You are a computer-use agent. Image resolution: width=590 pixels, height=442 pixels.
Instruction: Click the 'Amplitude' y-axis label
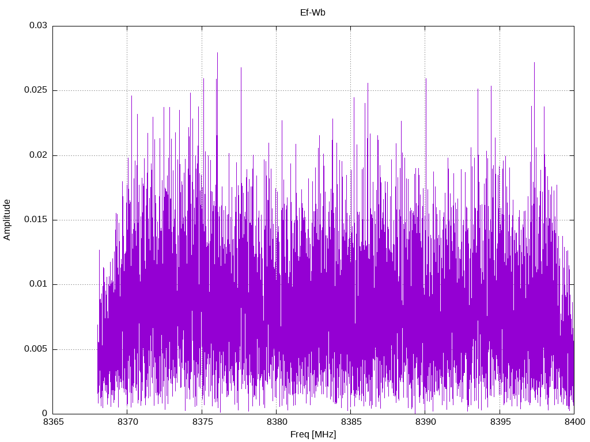click(7, 220)
